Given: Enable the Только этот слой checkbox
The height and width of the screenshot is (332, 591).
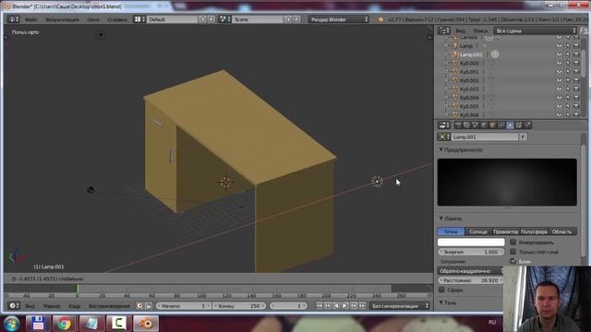Looking at the screenshot, I should pos(513,252).
